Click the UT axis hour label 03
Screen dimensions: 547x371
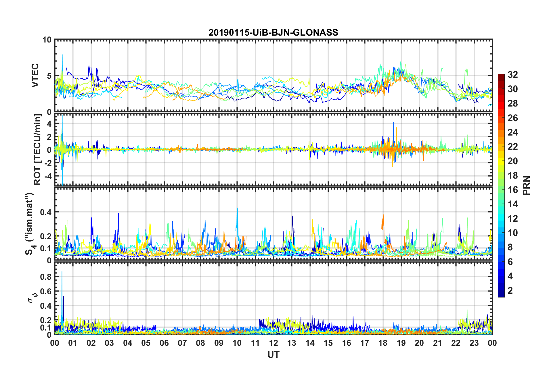tap(109, 343)
